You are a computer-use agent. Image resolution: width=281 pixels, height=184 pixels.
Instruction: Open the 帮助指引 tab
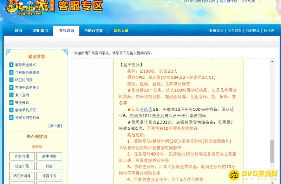[40, 31]
